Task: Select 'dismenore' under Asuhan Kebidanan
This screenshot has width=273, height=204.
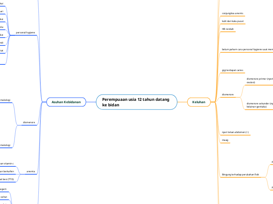Action: pos(29,123)
